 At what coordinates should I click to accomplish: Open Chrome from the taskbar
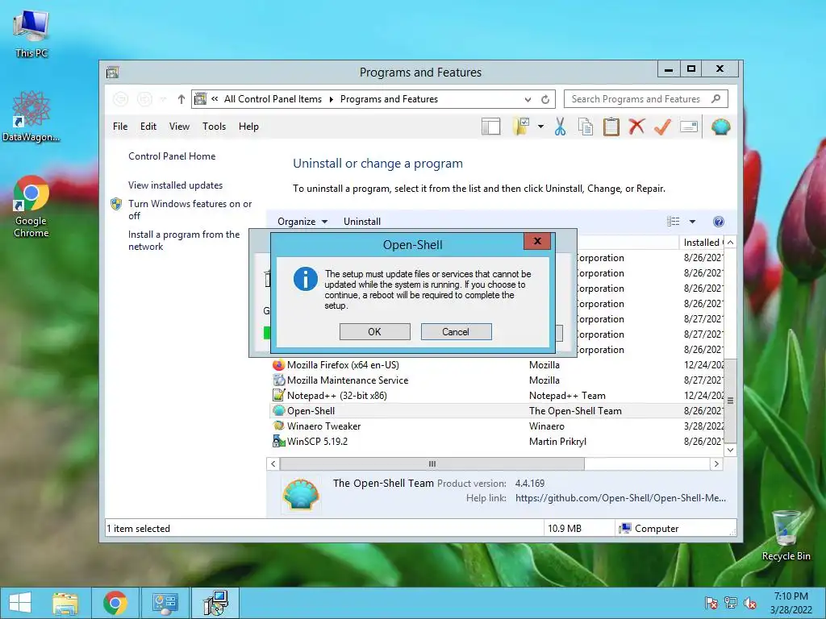coord(115,603)
